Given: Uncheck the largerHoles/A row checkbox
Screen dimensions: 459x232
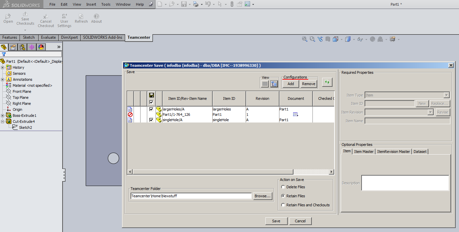Looking at the screenshot, I should coord(151,109).
